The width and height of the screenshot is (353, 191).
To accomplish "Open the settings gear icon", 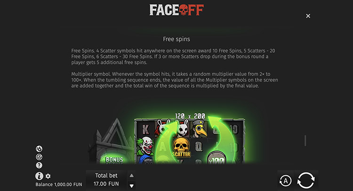I will tap(48, 176).
